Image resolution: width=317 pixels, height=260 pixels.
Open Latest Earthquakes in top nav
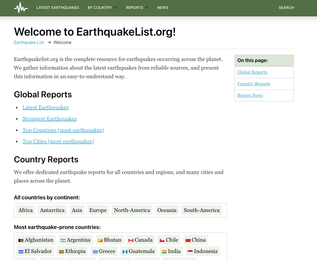tap(58, 8)
